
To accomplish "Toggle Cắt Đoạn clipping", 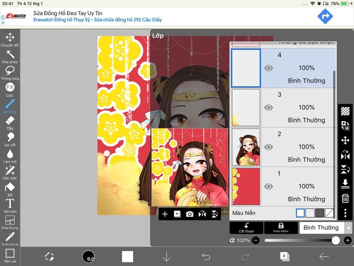I will pos(246,228).
